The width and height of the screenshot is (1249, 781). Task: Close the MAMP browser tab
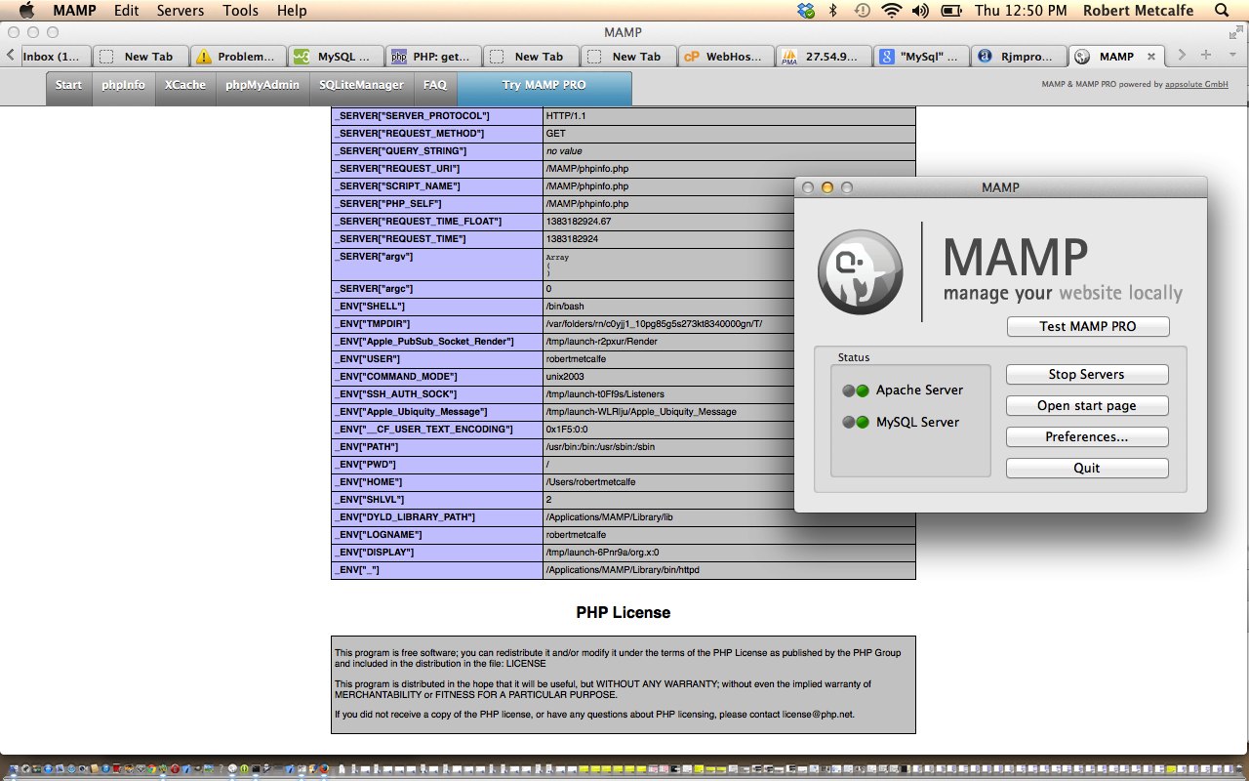(x=1151, y=57)
